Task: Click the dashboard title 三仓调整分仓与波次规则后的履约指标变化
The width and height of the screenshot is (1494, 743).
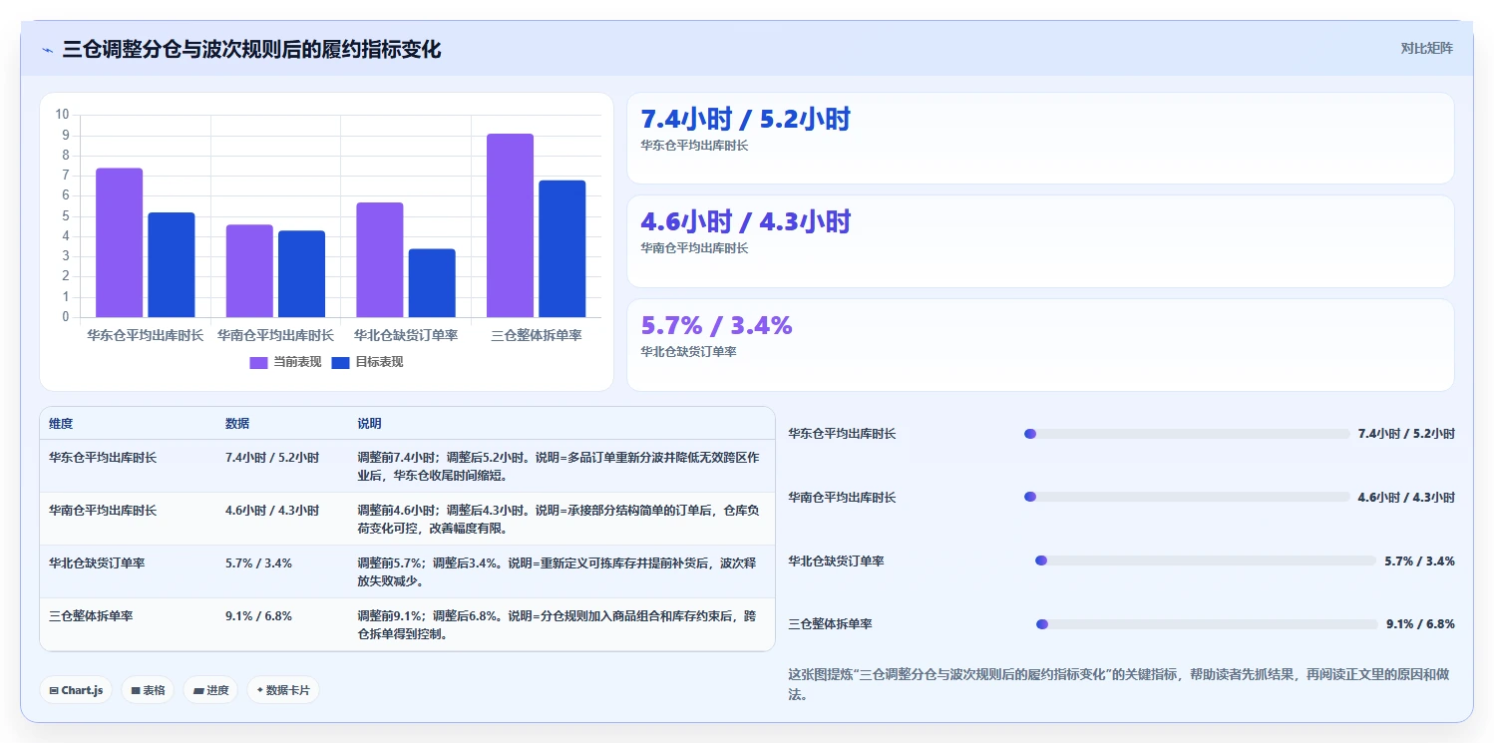Action: 251,50
